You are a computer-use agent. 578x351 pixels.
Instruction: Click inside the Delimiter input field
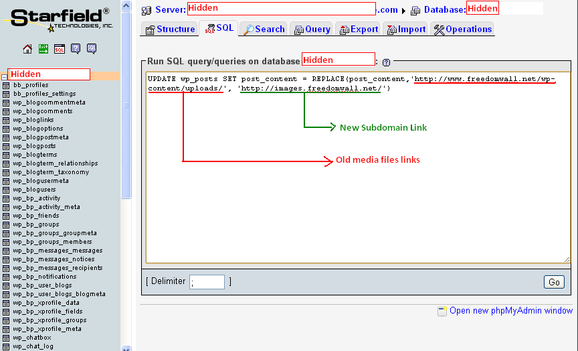tap(207, 282)
